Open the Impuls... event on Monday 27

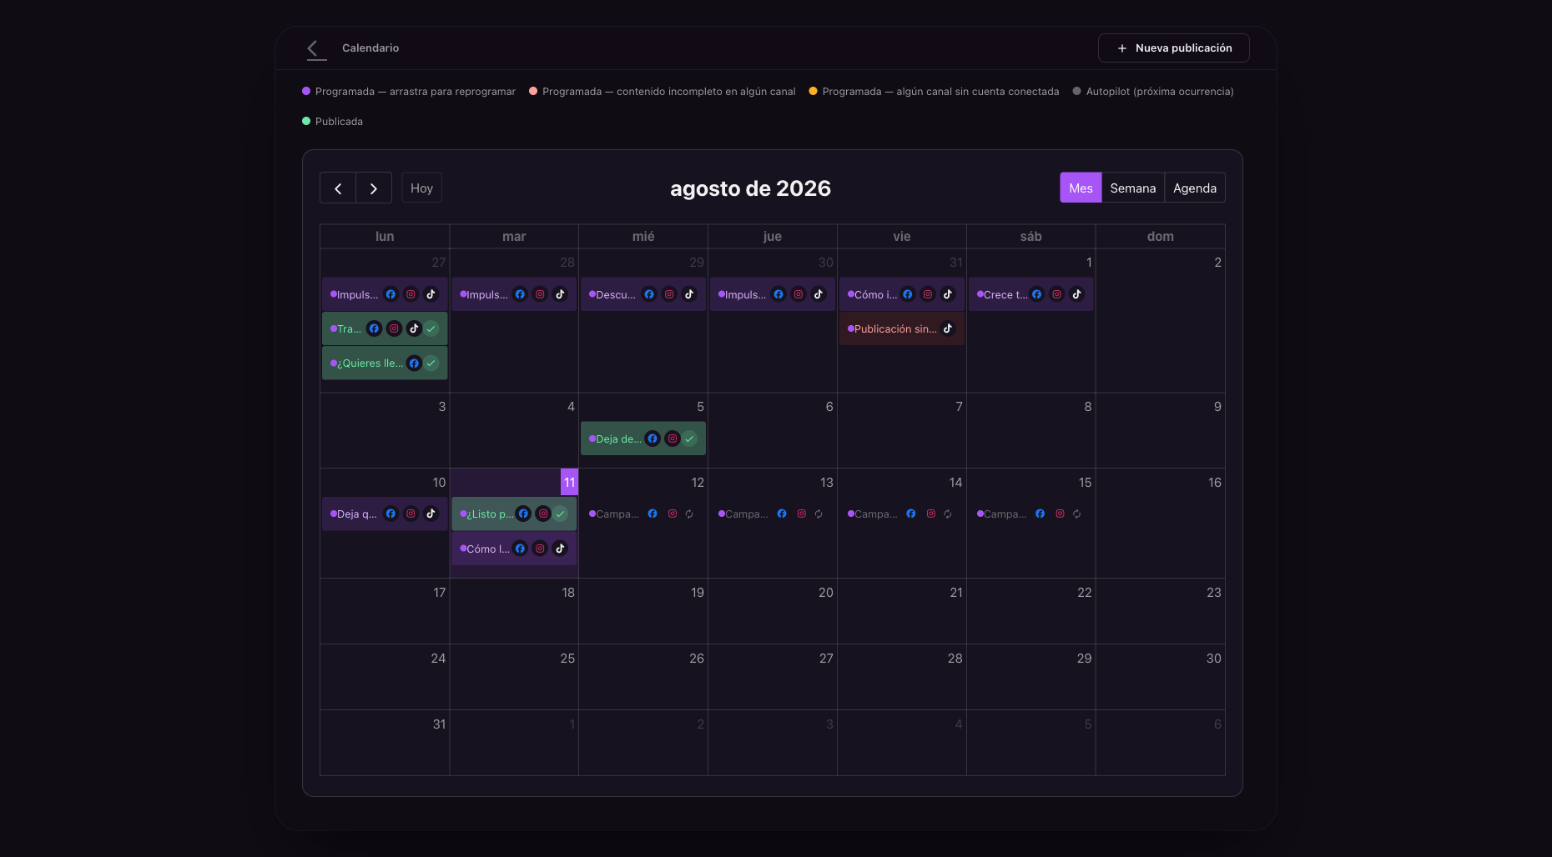(x=385, y=294)
